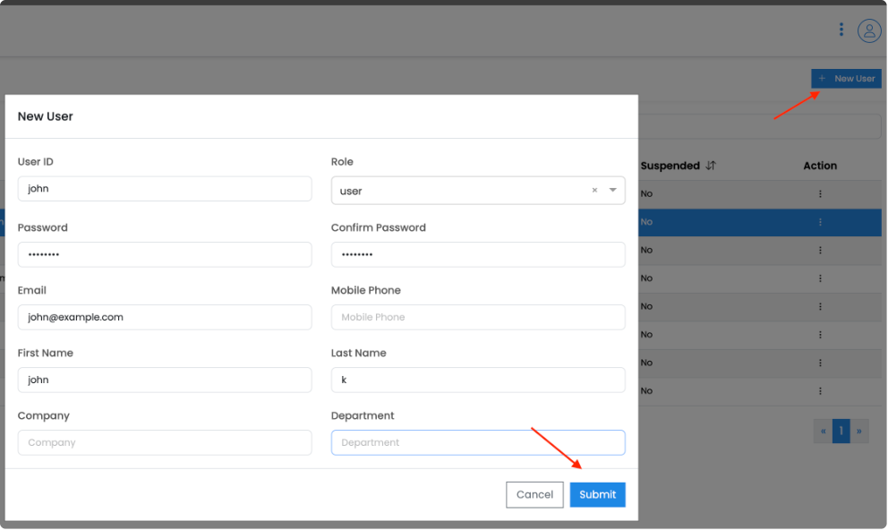The height and width of the screenshot is (530, 888).
Task: Open action menu for first table row
Action: (x=820, y=193)
